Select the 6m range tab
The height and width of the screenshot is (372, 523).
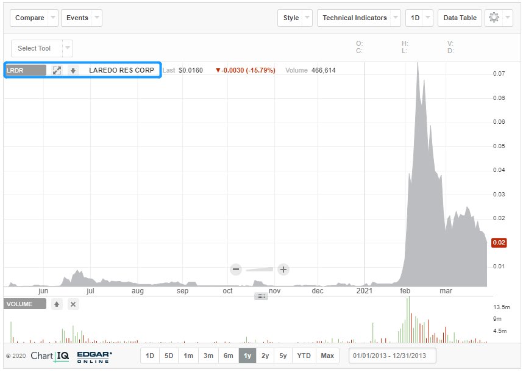[229, 356]
